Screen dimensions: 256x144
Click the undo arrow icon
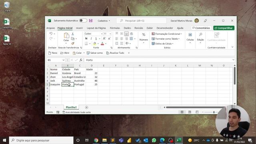tap(51, 34)
